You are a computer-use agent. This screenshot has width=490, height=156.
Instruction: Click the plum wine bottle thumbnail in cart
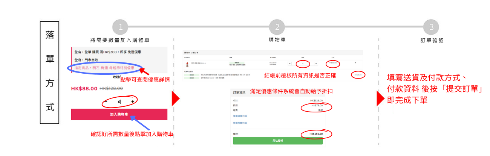(187, 65)
